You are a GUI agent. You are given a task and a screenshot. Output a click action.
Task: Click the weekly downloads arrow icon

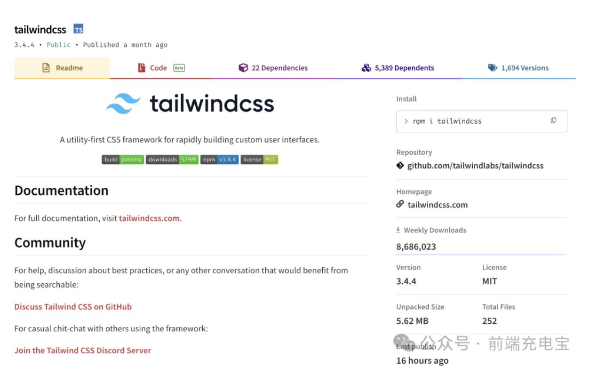point(398,230)
